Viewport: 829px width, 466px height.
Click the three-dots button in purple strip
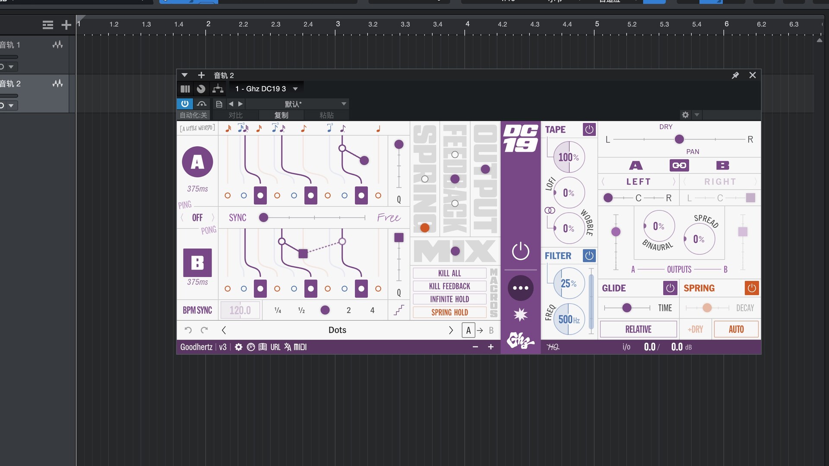520,288
